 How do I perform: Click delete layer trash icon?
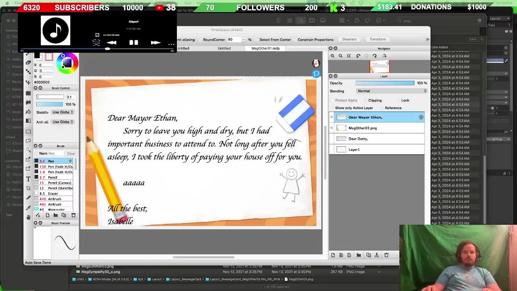(x=386, y=255)
